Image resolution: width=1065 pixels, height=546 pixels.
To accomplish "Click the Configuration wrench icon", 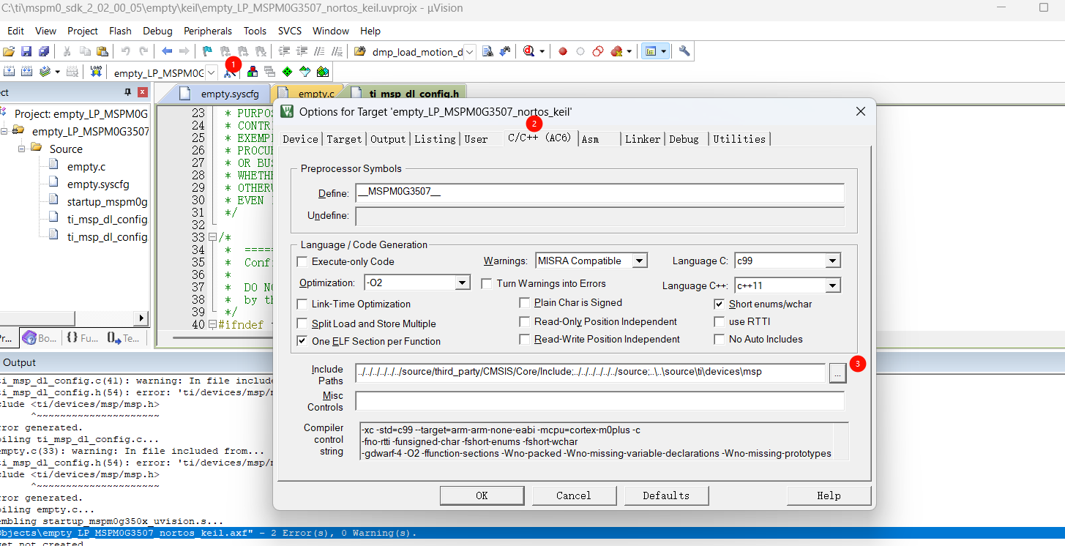I will pyautogui.click(x=684, y=51).
